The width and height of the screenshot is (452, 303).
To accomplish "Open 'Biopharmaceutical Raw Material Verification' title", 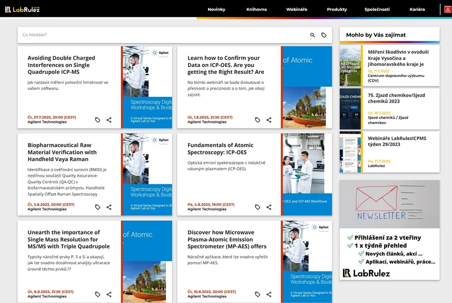I will (62, 152).
